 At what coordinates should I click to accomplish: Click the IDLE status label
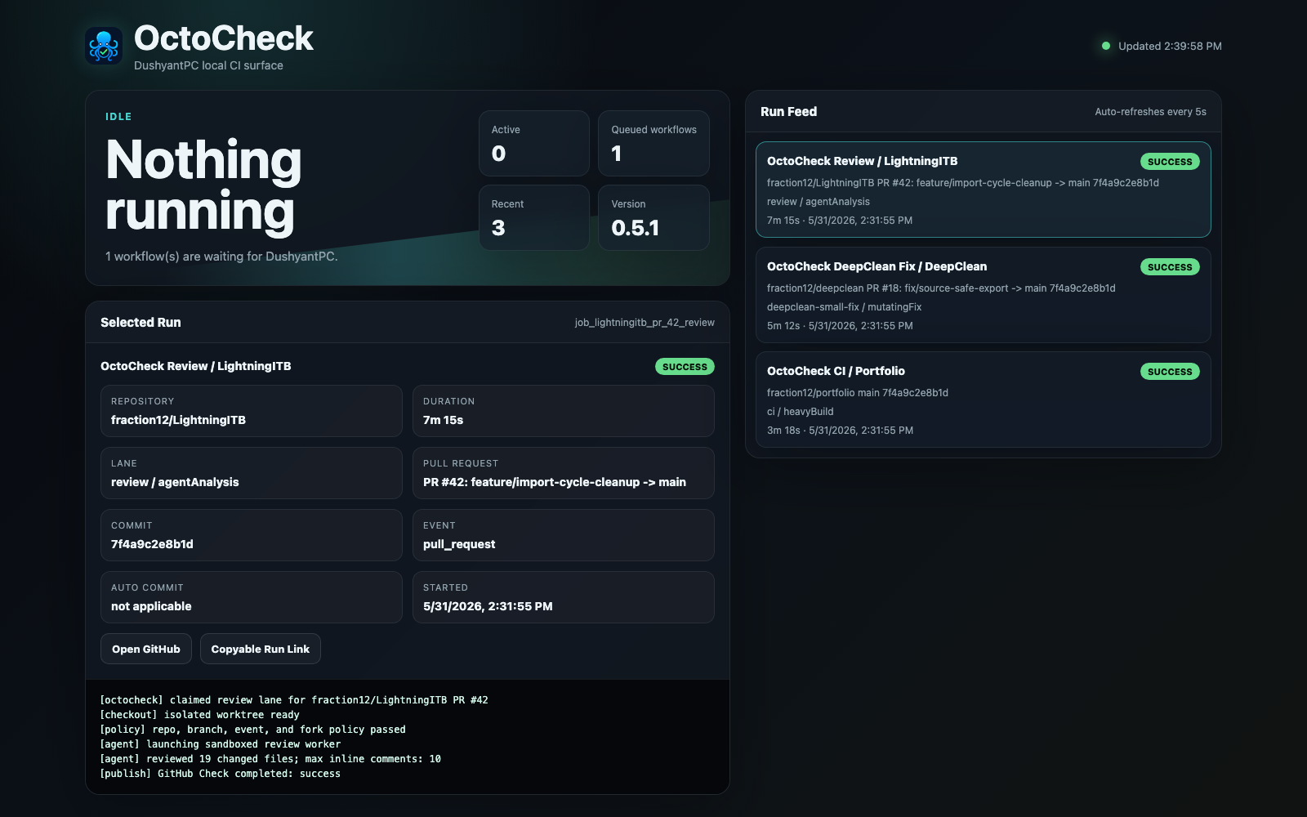coord(118,117)
